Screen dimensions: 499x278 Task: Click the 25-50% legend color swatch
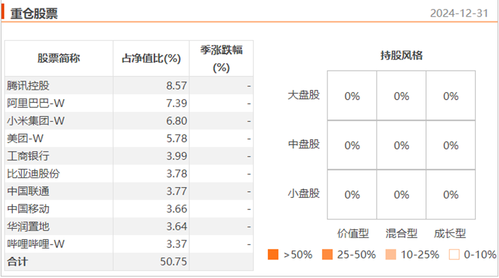[328, 254]
